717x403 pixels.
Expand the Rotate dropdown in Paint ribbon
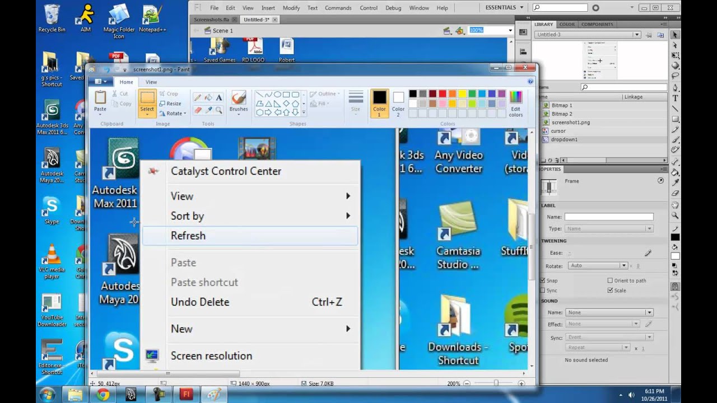click(x=172, y=113)
